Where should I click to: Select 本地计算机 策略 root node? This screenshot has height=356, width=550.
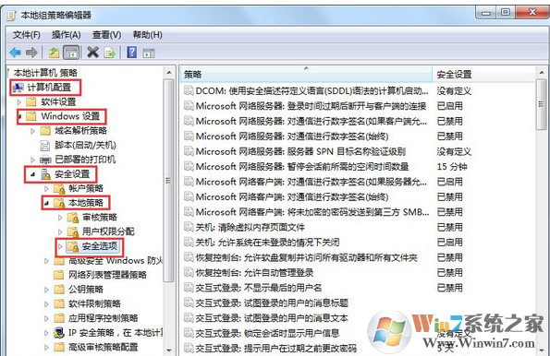point(45,73)
